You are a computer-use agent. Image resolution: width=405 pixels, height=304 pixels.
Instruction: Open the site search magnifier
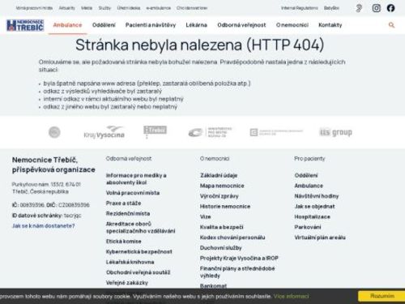pyautogui.click(x=391, y=25)
